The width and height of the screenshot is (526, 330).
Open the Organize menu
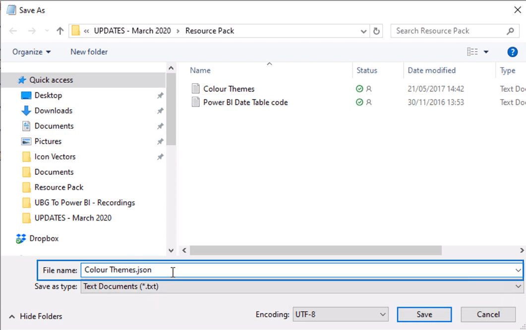(31, 52)
